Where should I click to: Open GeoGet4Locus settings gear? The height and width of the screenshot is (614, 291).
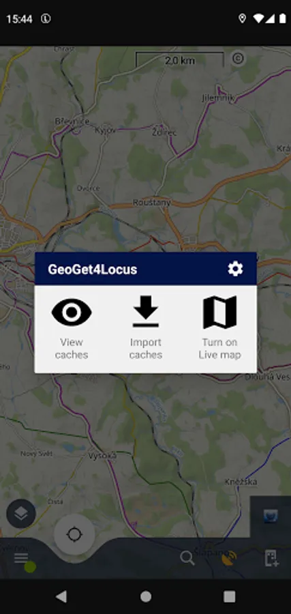[235, 269]
